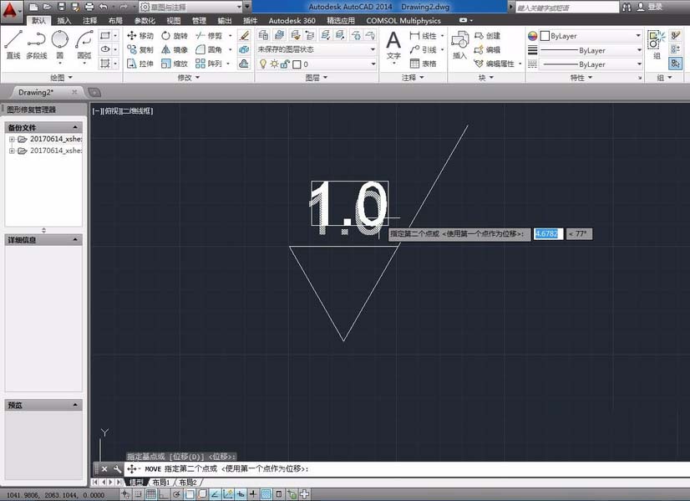Viewport: 690px width, 501px height.
Task: Click the 文字 (Text) large A icon
Action: click(x=393, y=40)
